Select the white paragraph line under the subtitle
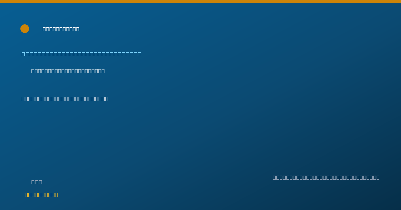Screen dimensions: 401x210 click(65, 99)
